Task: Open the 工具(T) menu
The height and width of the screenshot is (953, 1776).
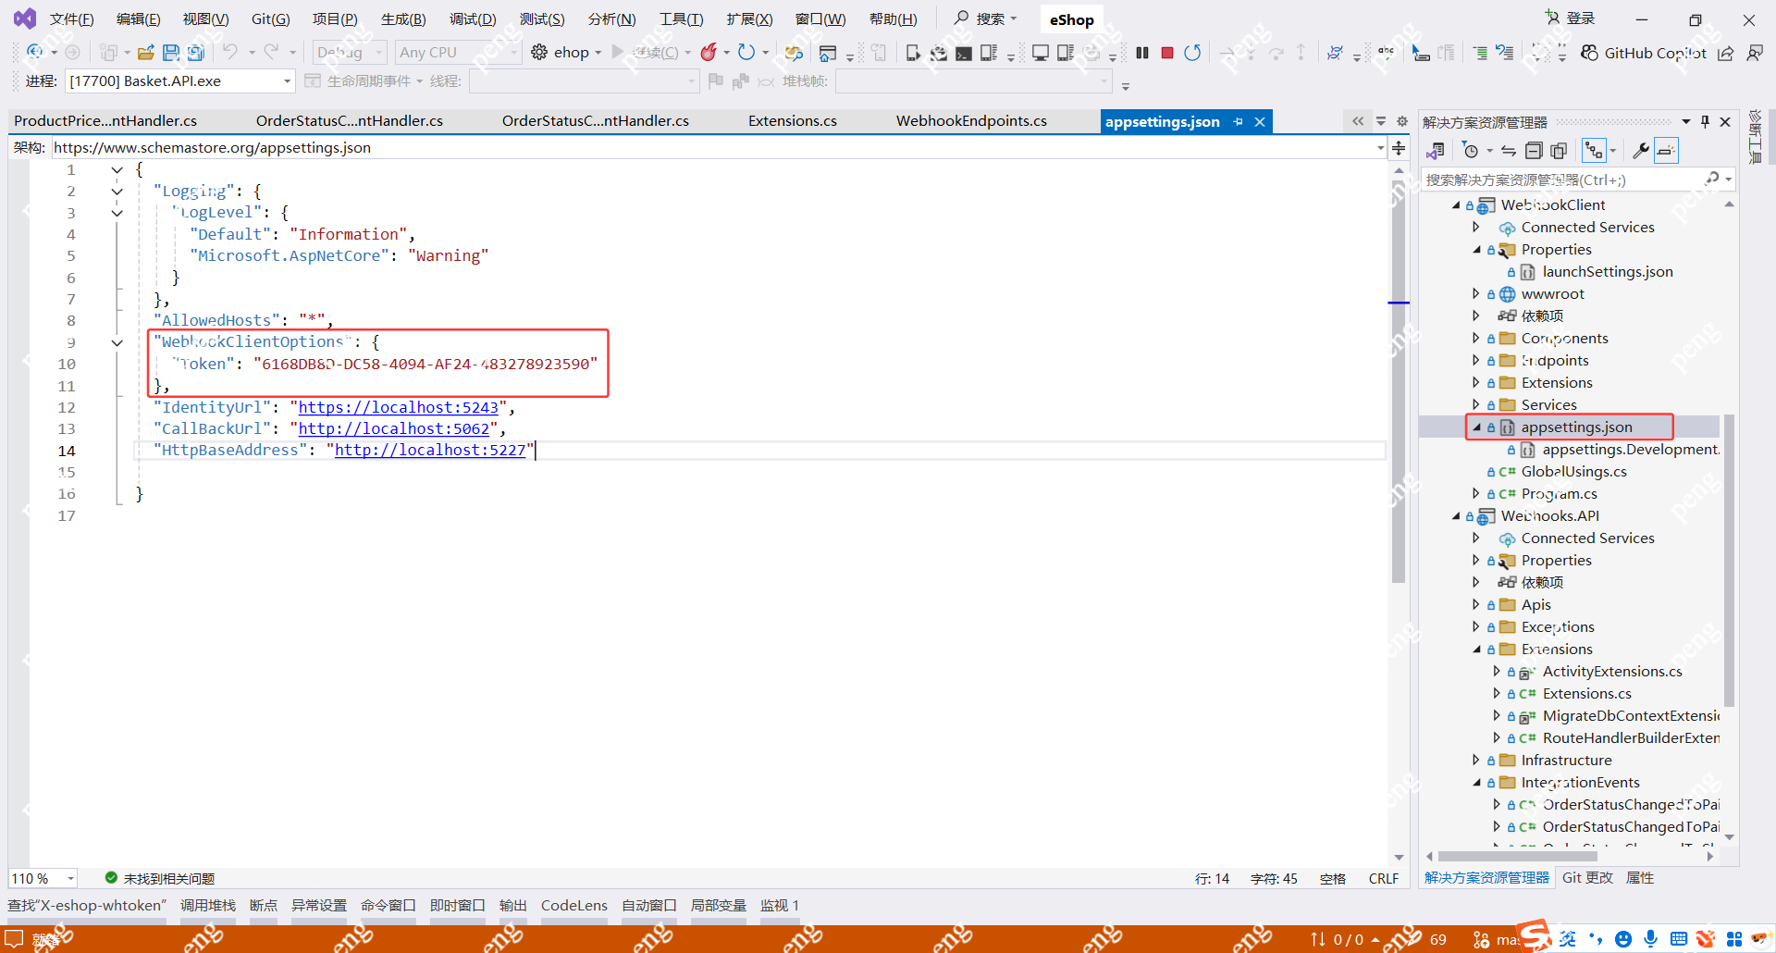Action: [682, 19]
